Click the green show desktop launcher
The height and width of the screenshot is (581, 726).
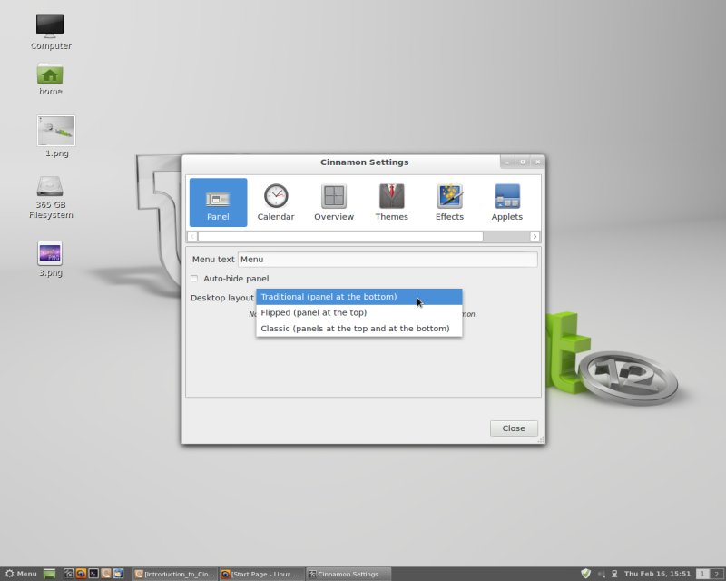[x=49, y=574]
